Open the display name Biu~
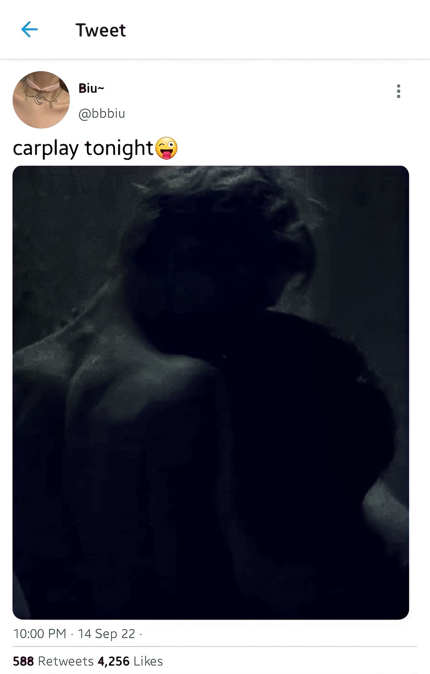Screen dimensions: 430x674 91,88
